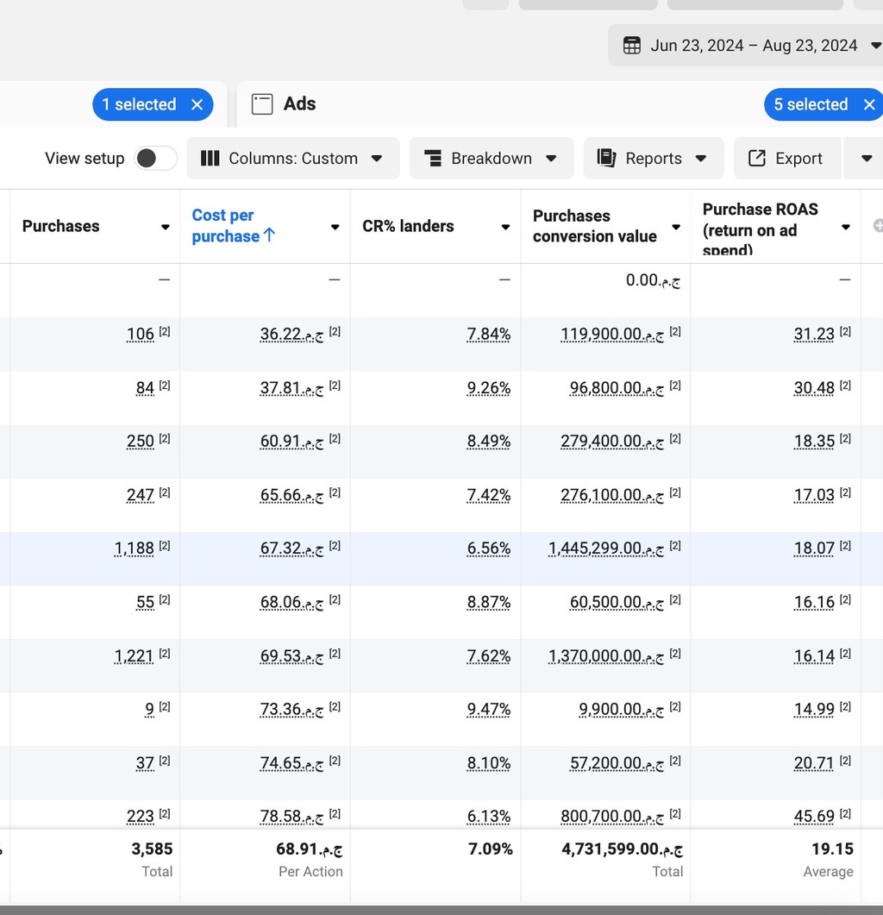This screenshot has height=915, width=883.
Task: Clear the 1 selected filter
Action: 197,104
